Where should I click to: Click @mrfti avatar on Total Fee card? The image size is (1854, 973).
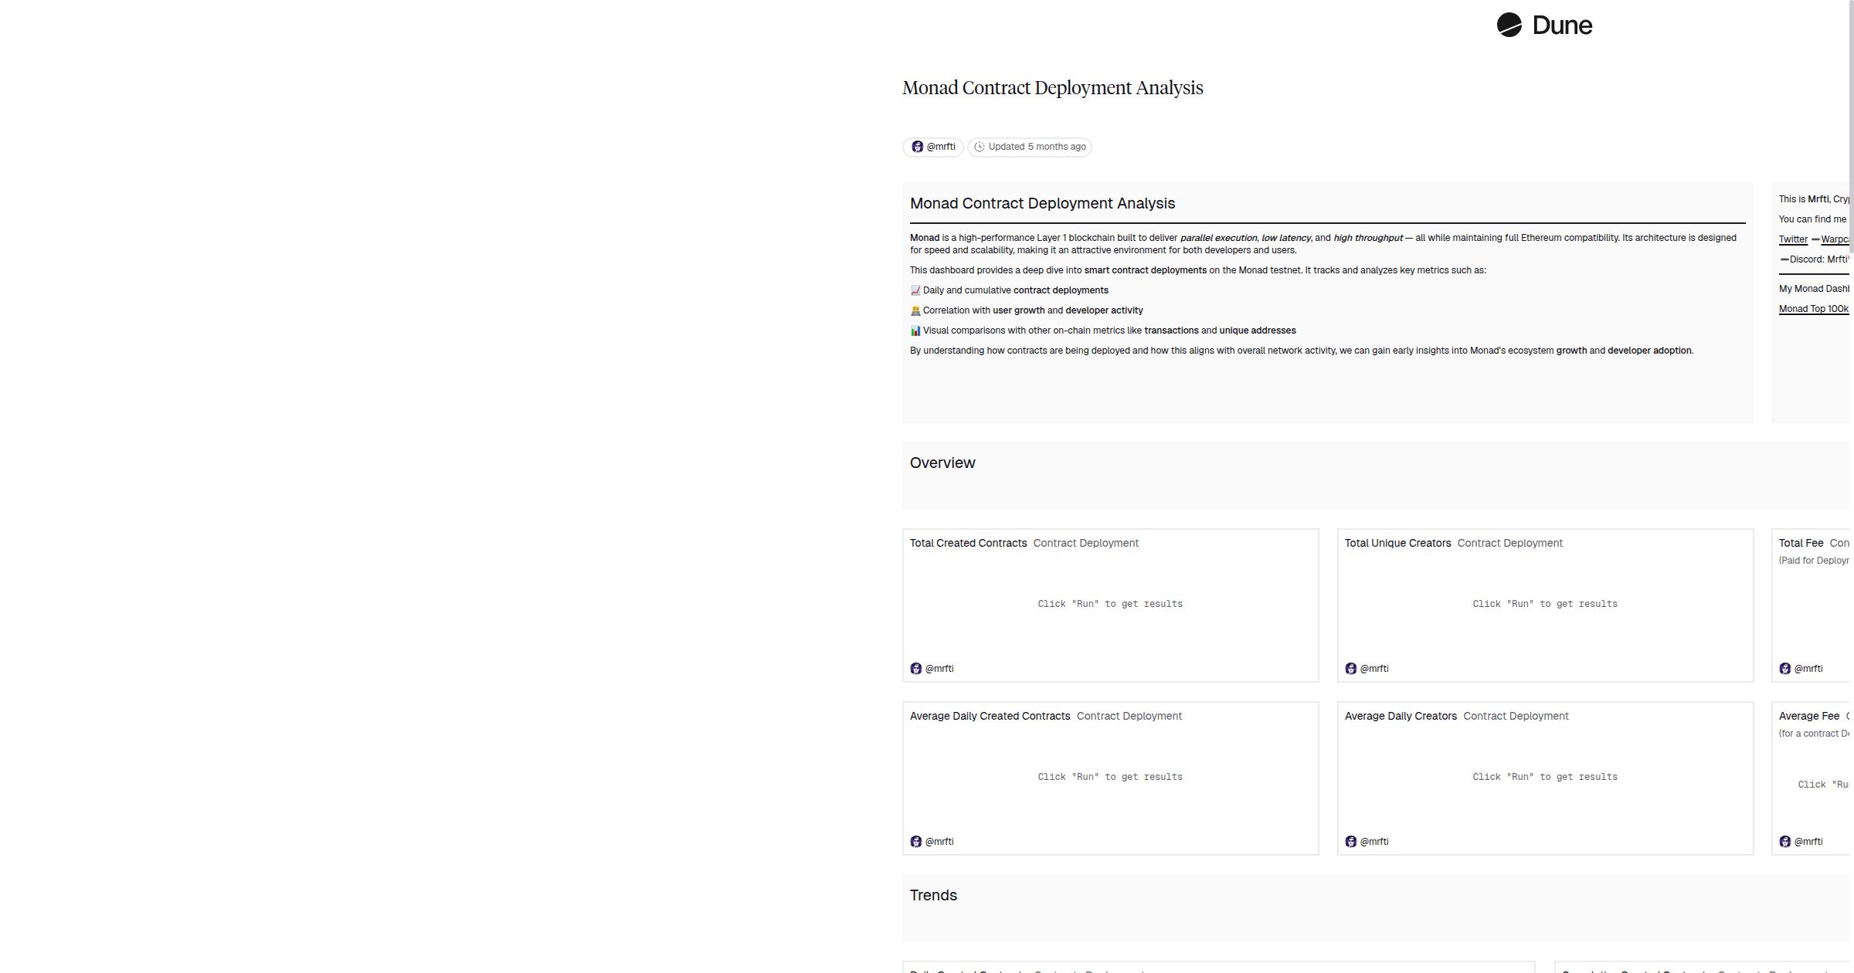click(1785, 668)
